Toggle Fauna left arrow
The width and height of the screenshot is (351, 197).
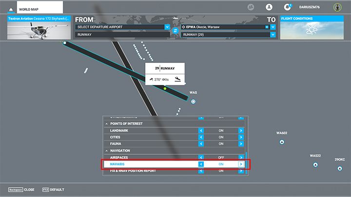click(201, 143)
